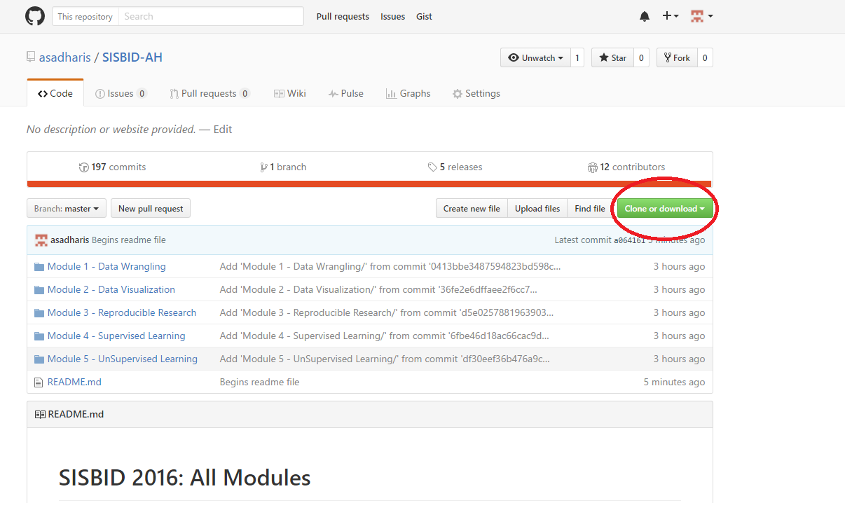Click the fork count 0

(705, 57)
